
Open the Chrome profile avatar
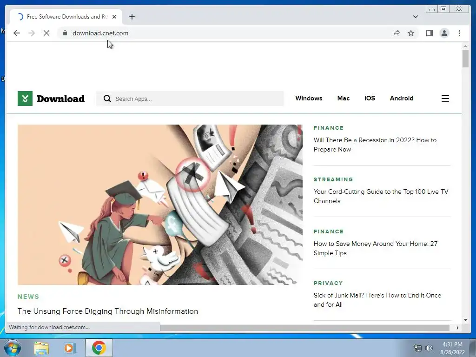tap(444, 33)
